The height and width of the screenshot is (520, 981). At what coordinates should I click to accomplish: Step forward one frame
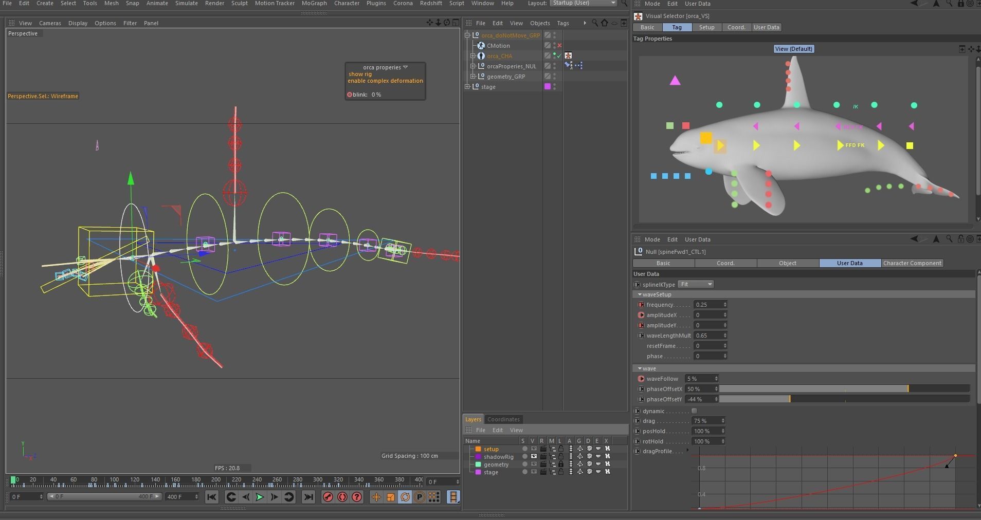(x=274, y=497)
